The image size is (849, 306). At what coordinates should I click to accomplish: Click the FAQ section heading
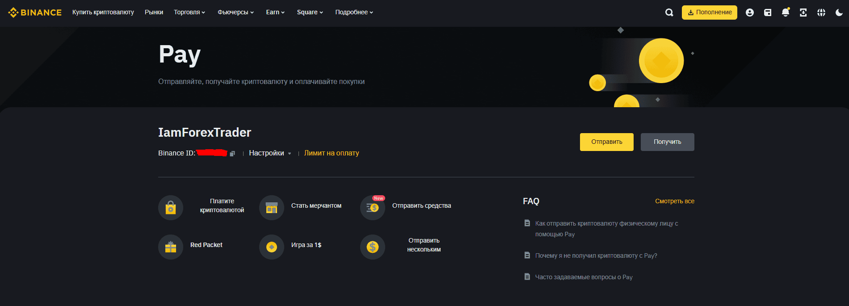point(531,201)
